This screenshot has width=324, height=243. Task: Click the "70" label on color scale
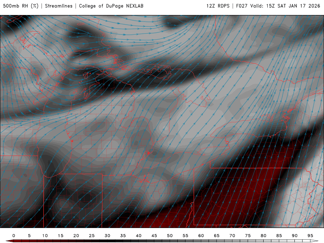232,236
